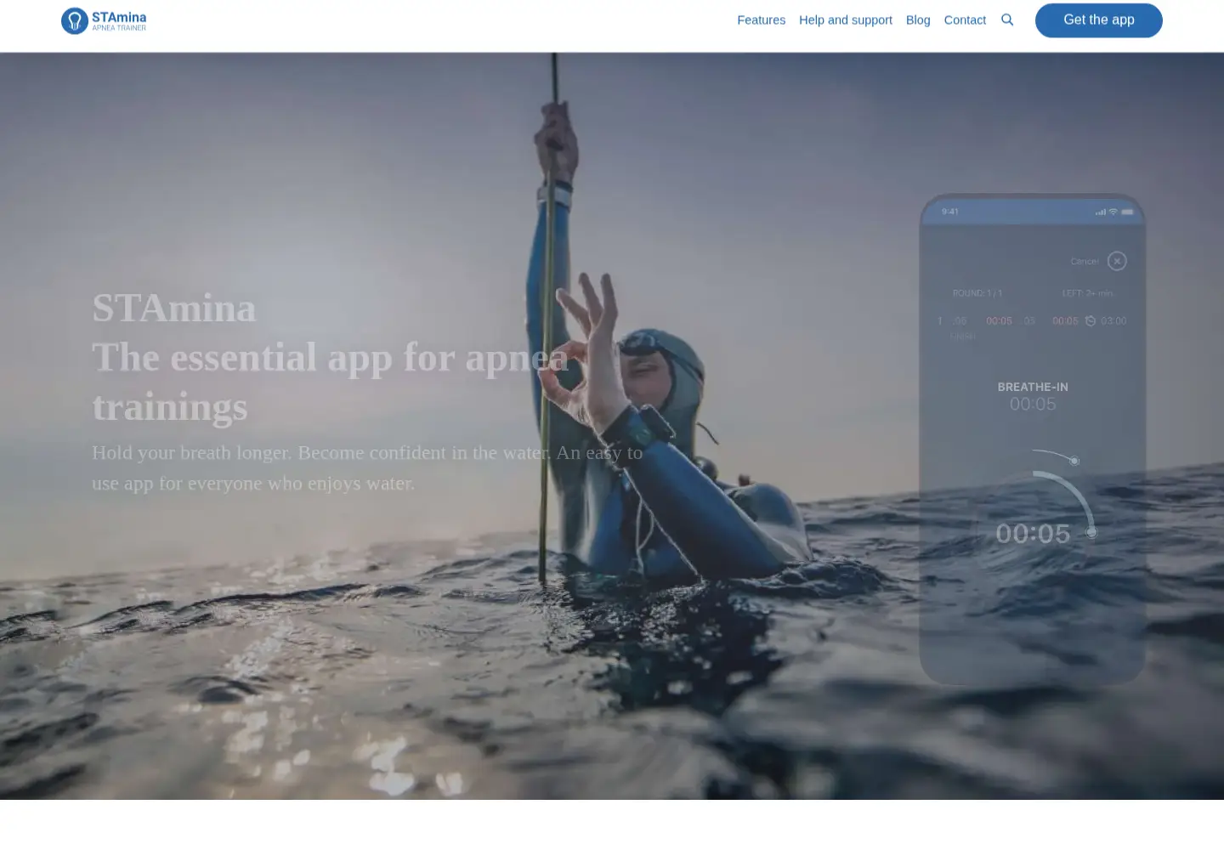This screenshot has width=1224, height=850.
Task: Select Contact in the navigation
Action: pyautogui.click(x=965, y=20)
